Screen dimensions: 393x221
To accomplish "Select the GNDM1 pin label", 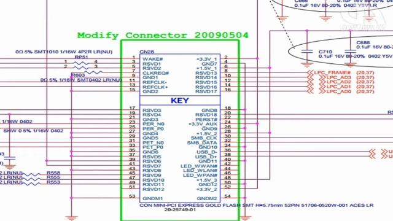I will point(153,198).
